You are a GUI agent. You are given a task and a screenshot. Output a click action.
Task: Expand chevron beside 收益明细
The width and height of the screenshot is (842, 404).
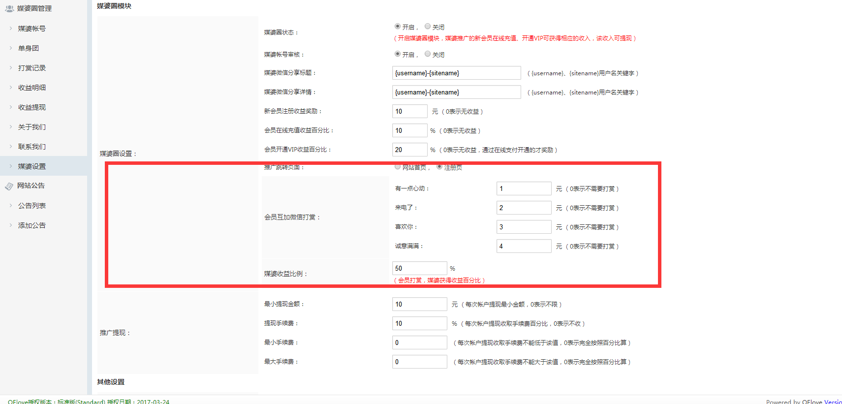tap(11, 88)
